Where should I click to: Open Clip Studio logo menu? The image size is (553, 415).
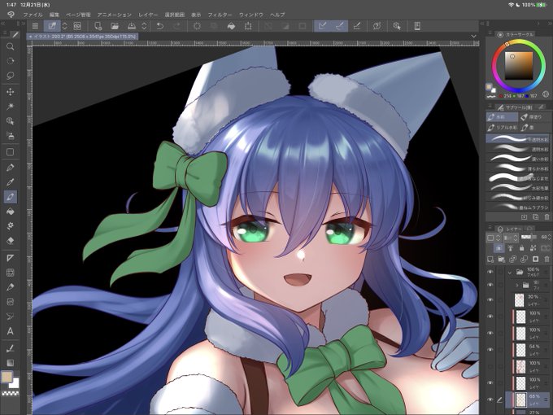[x=11, y=15]
